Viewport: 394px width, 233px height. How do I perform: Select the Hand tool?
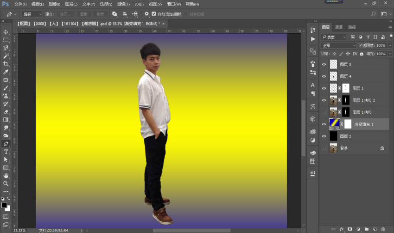(6, 176)
